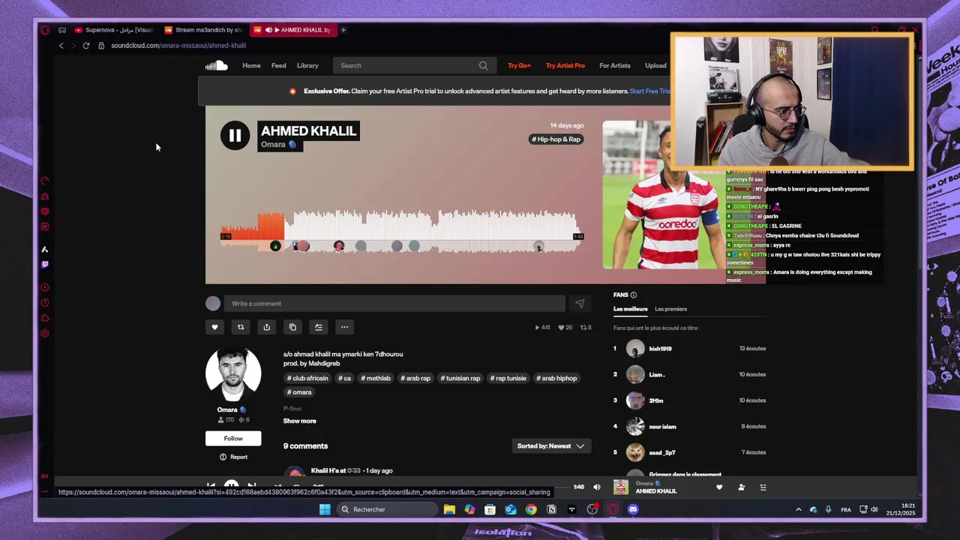The image size is (960, 540).
Task: Like the track in the bottom player bar
Action: [x=719, y=487]
